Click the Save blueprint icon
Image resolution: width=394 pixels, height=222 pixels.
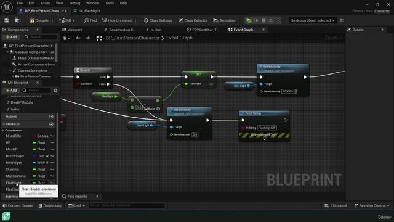(7, 20)
